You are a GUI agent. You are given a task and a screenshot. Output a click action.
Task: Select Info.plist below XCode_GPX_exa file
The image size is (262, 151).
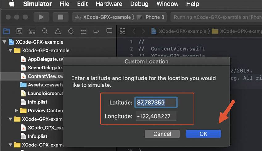tap(34, 136)
